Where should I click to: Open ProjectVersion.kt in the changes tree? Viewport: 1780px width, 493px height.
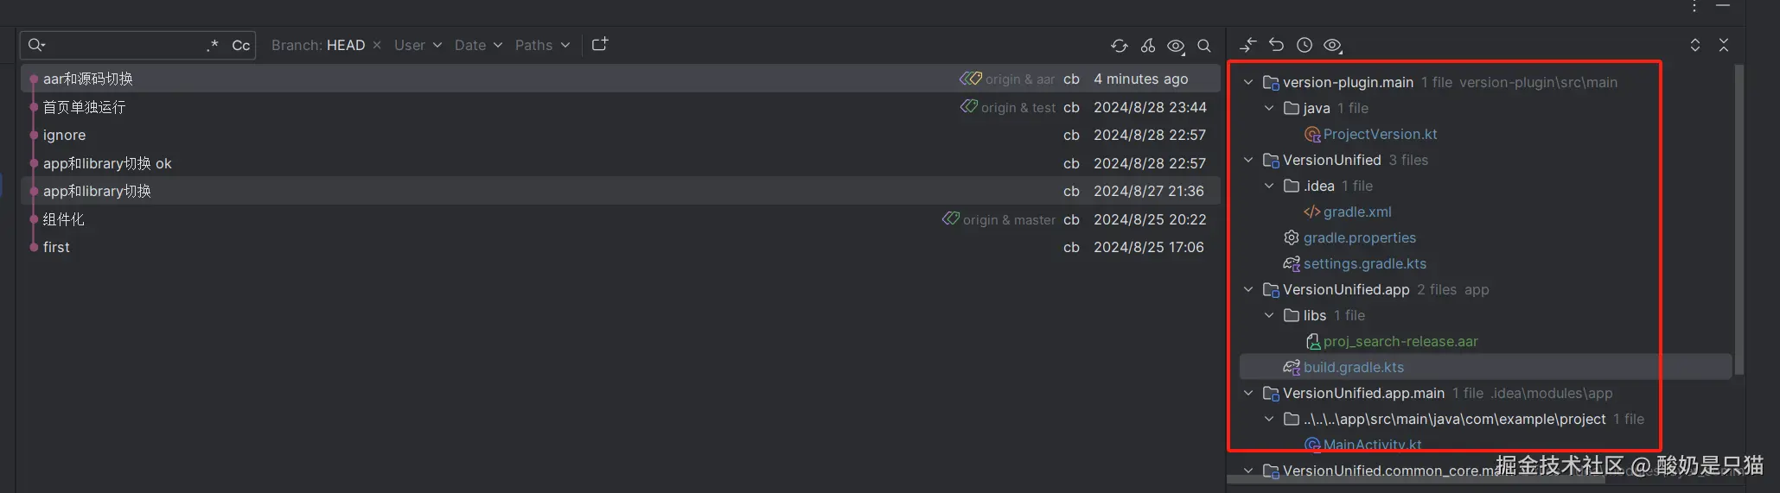(1380, 134)
